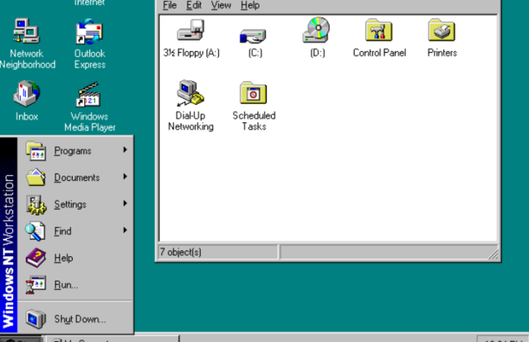Expand the Settings submenu arrow
This screenshot has width=529, height=342.
pos(125,203)
